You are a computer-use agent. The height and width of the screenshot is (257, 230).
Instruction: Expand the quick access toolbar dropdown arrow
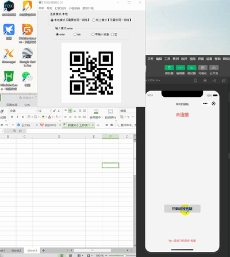click(13, 125)
